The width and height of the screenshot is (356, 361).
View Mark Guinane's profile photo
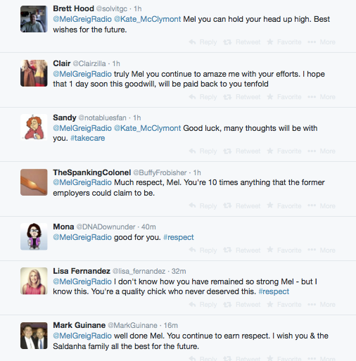[x=34, y=336]
